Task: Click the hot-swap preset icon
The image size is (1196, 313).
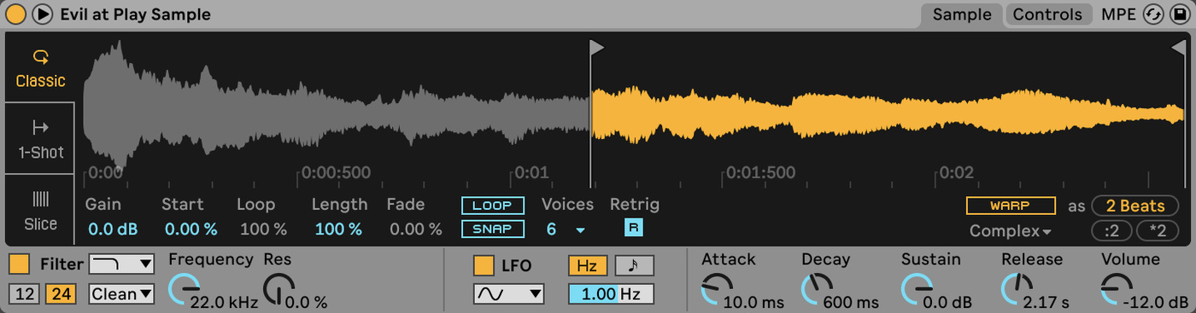Action: click(1154, 14)
